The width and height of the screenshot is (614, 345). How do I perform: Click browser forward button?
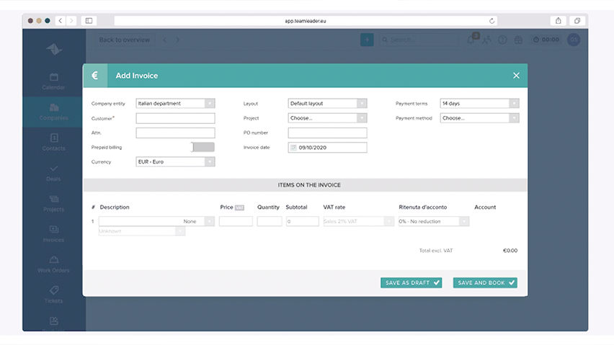tap(71, 21)
